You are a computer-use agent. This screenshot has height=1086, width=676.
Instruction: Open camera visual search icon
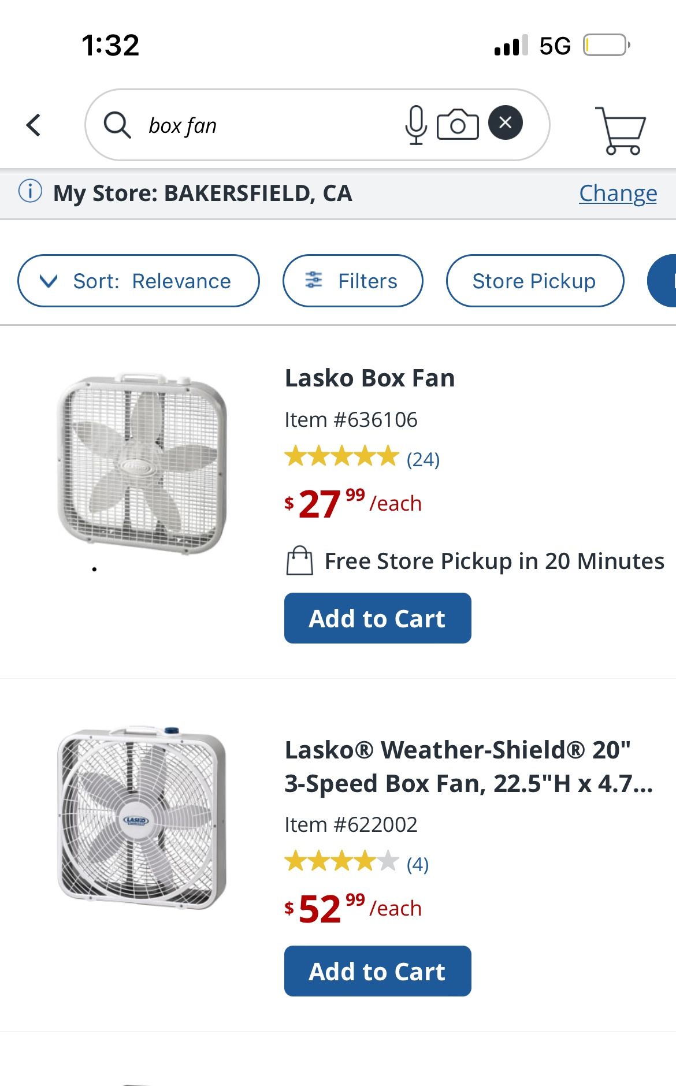458,124
